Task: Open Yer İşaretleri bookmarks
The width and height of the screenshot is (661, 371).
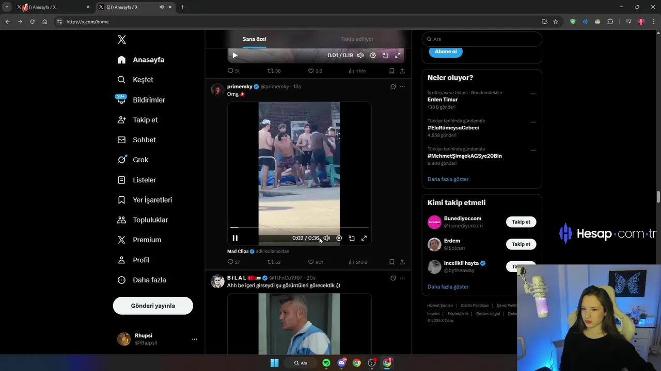Action: (145, 200)
